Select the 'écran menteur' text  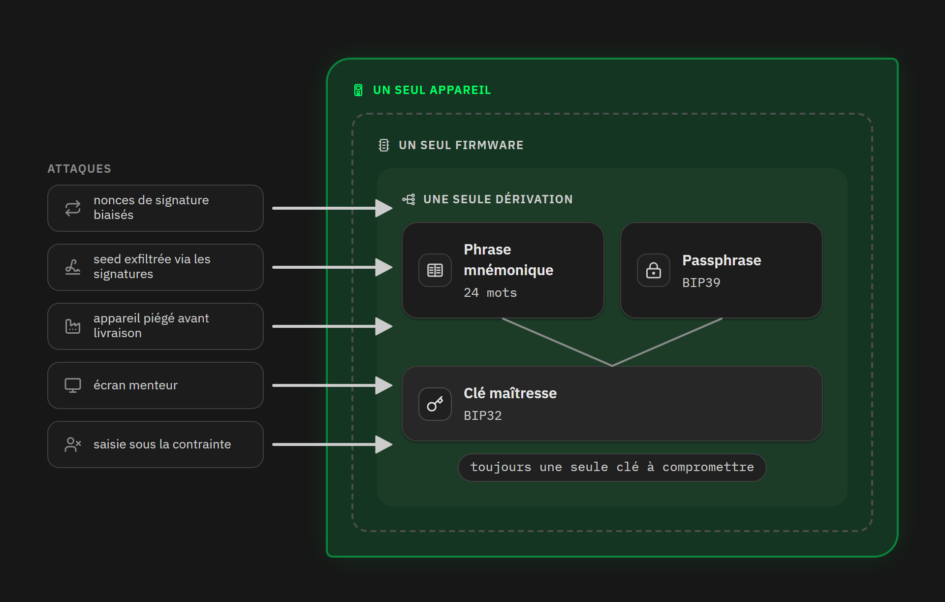[x=135, y=385]
